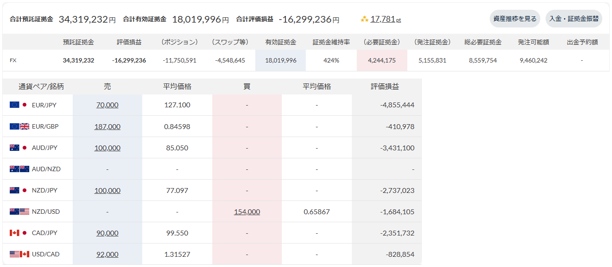Image resolution: width=612 pixels, height=267 pixels.
Task: Click EUR/GBP average price 0.84598
Action: tap(177, 126)
